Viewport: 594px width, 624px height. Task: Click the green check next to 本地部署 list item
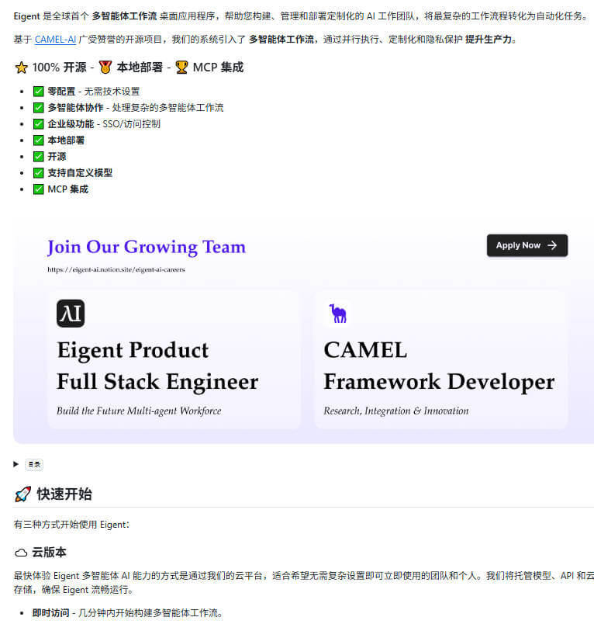coord(39,140)
